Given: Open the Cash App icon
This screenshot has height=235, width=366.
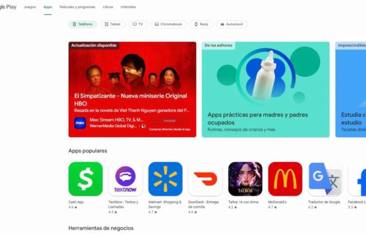Looking at the screenshot, I should 86,179.
